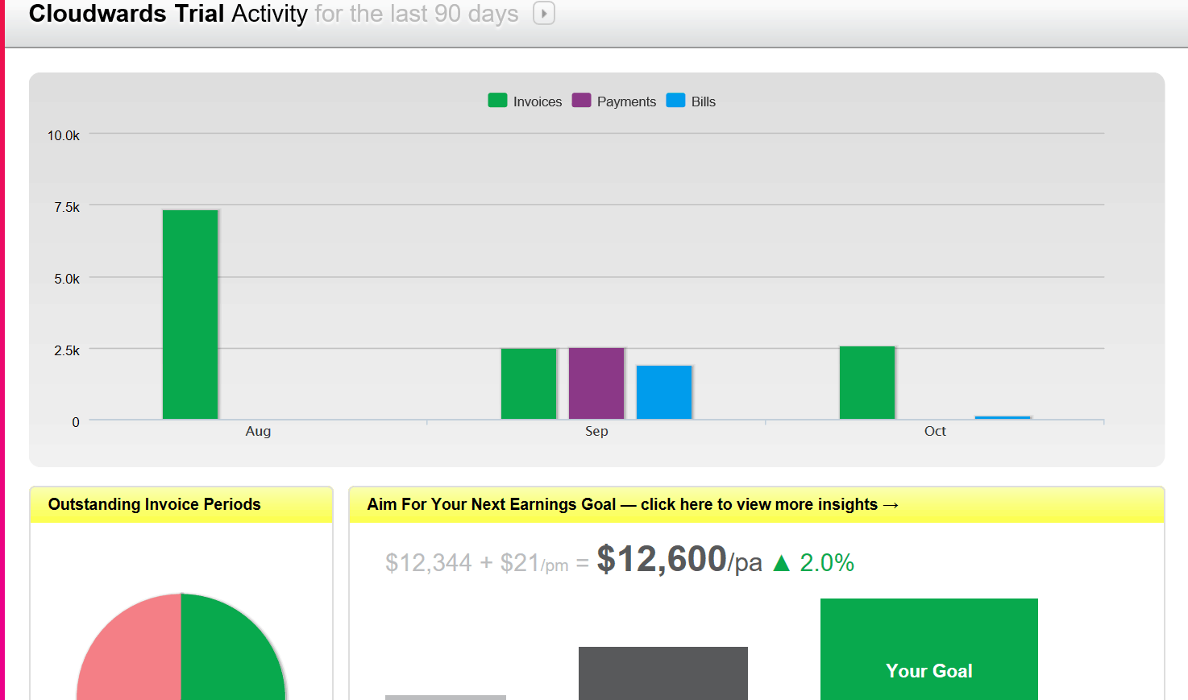Click the '$12,344' current earnings figure
Screen dimensions: 1188x700
pyautogui.click(x=429, y=562)
